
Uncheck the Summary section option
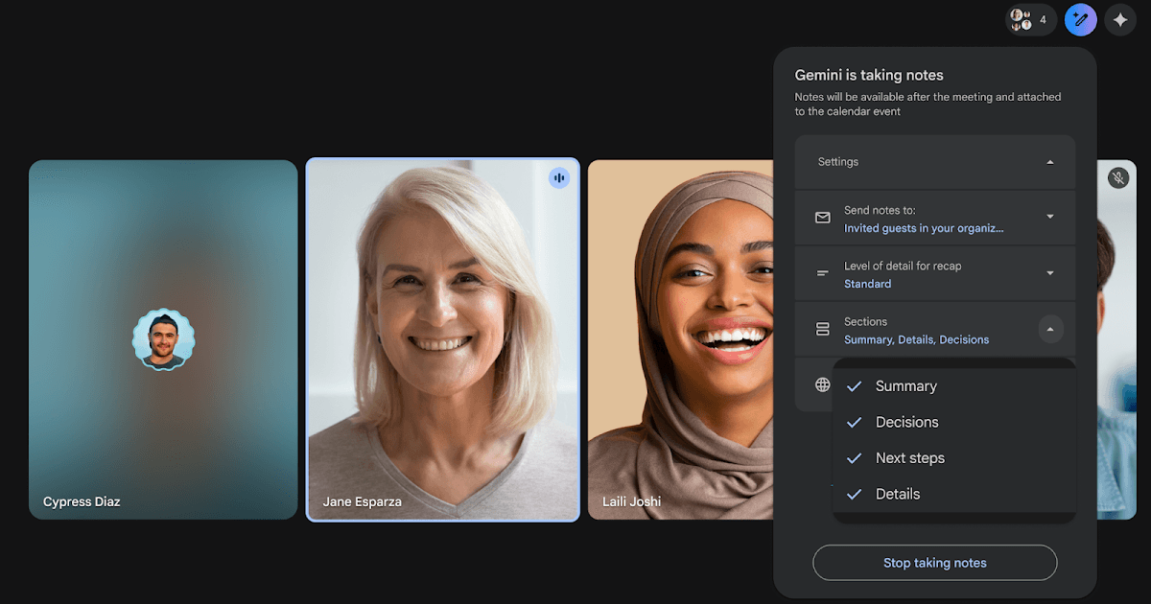point(854,386)
